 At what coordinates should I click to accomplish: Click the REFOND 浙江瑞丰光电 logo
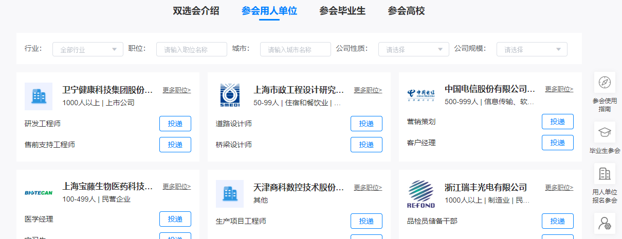(x=421, y=193)
